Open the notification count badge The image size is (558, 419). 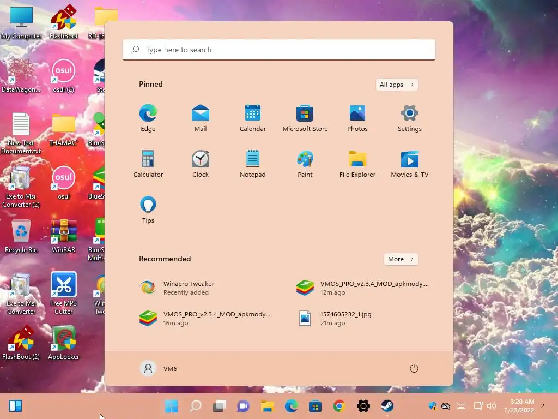click(543, 406)
